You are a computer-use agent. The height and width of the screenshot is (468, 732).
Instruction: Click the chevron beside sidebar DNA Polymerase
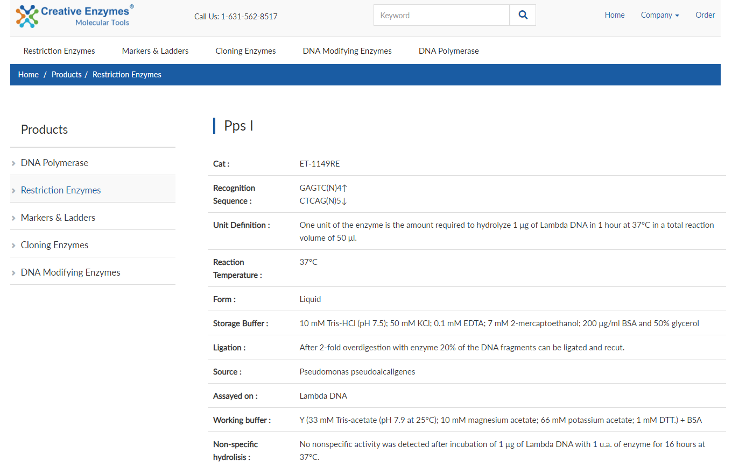coord(13,163)
